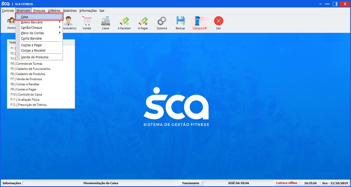The image size is (351, 187).
Task: Click the Sair menu in menu bar
Action: pyautogui.click(x=102, y=11)
